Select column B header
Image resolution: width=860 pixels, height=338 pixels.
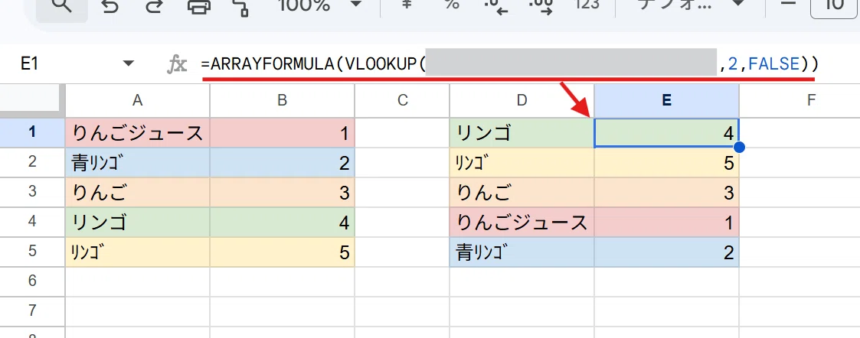[282, 99]
